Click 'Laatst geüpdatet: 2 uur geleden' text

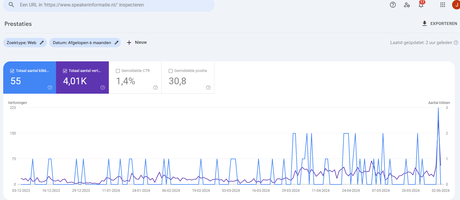[x=421, y=43]
